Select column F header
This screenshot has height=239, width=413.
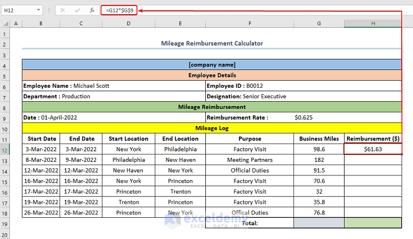pos(250,24)
